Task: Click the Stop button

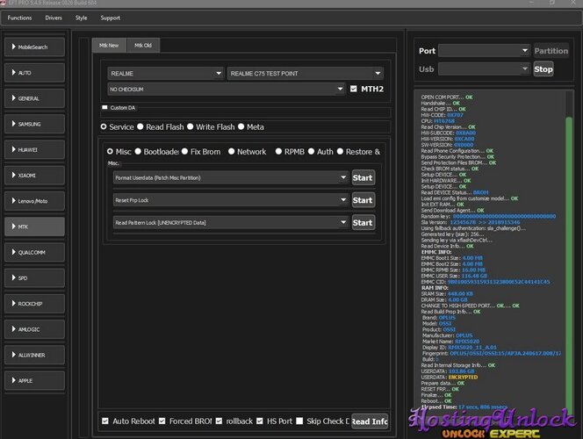Action: 543,69
